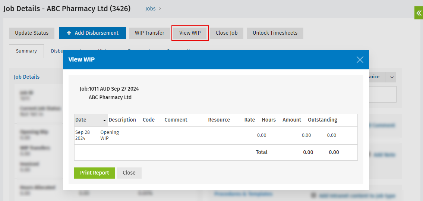Select the Sep 28 2024 date cell
423x201 pixels.
click(82, 135)
